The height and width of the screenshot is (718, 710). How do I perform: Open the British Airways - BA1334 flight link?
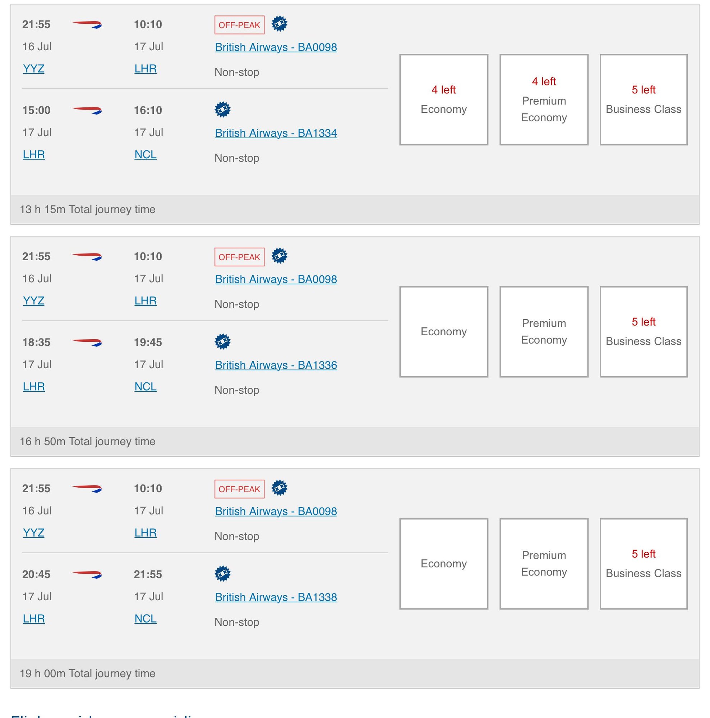point(276,133)
